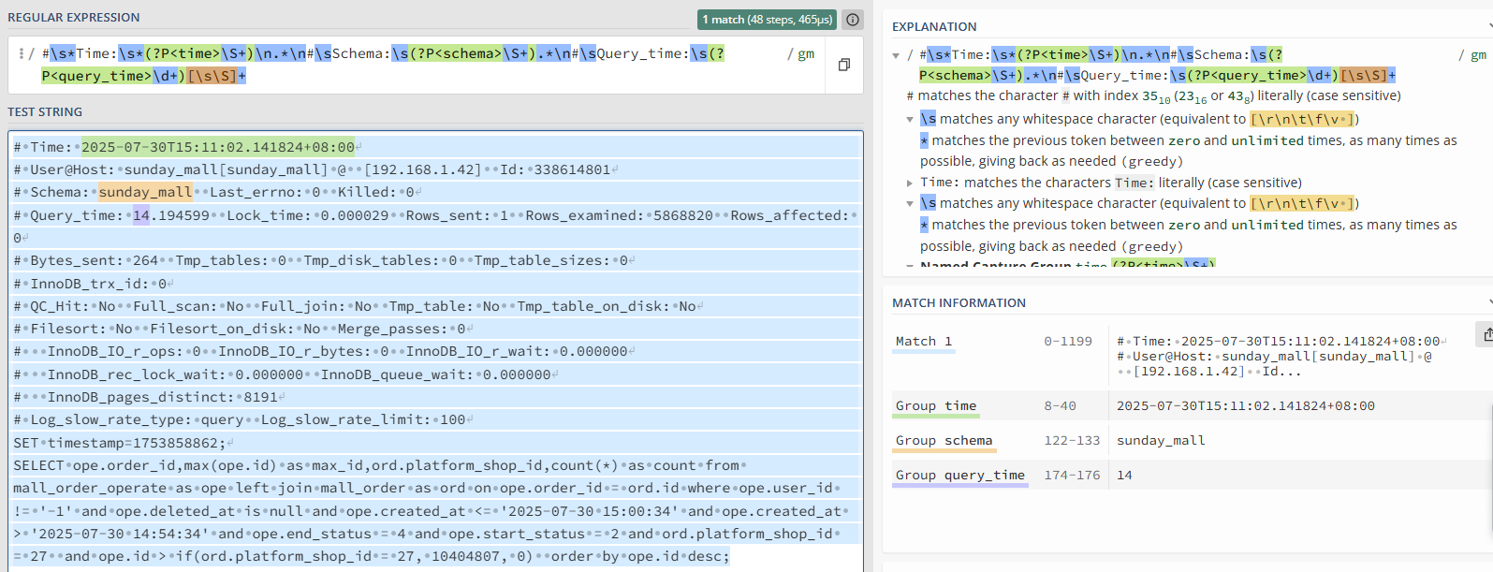Click the export matches icon
Image resolution: width=1493 pixels, height=572 pixels.
[x=1486, y=334]
